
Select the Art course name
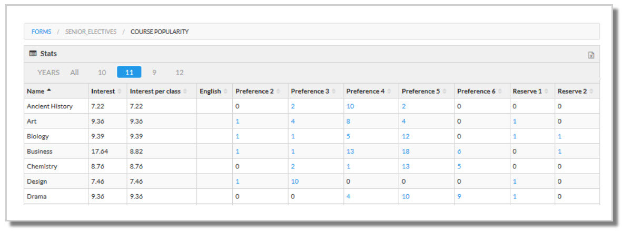pyautogui.click(x=32, y=121)
